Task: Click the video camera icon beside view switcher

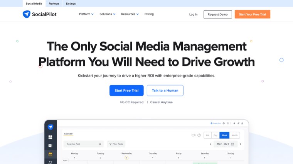Action: click(x=194, y=135)
